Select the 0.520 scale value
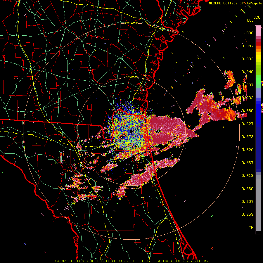The width and height of the screenshot is (263, 263). pyautogui.click(x=248, y=150)
